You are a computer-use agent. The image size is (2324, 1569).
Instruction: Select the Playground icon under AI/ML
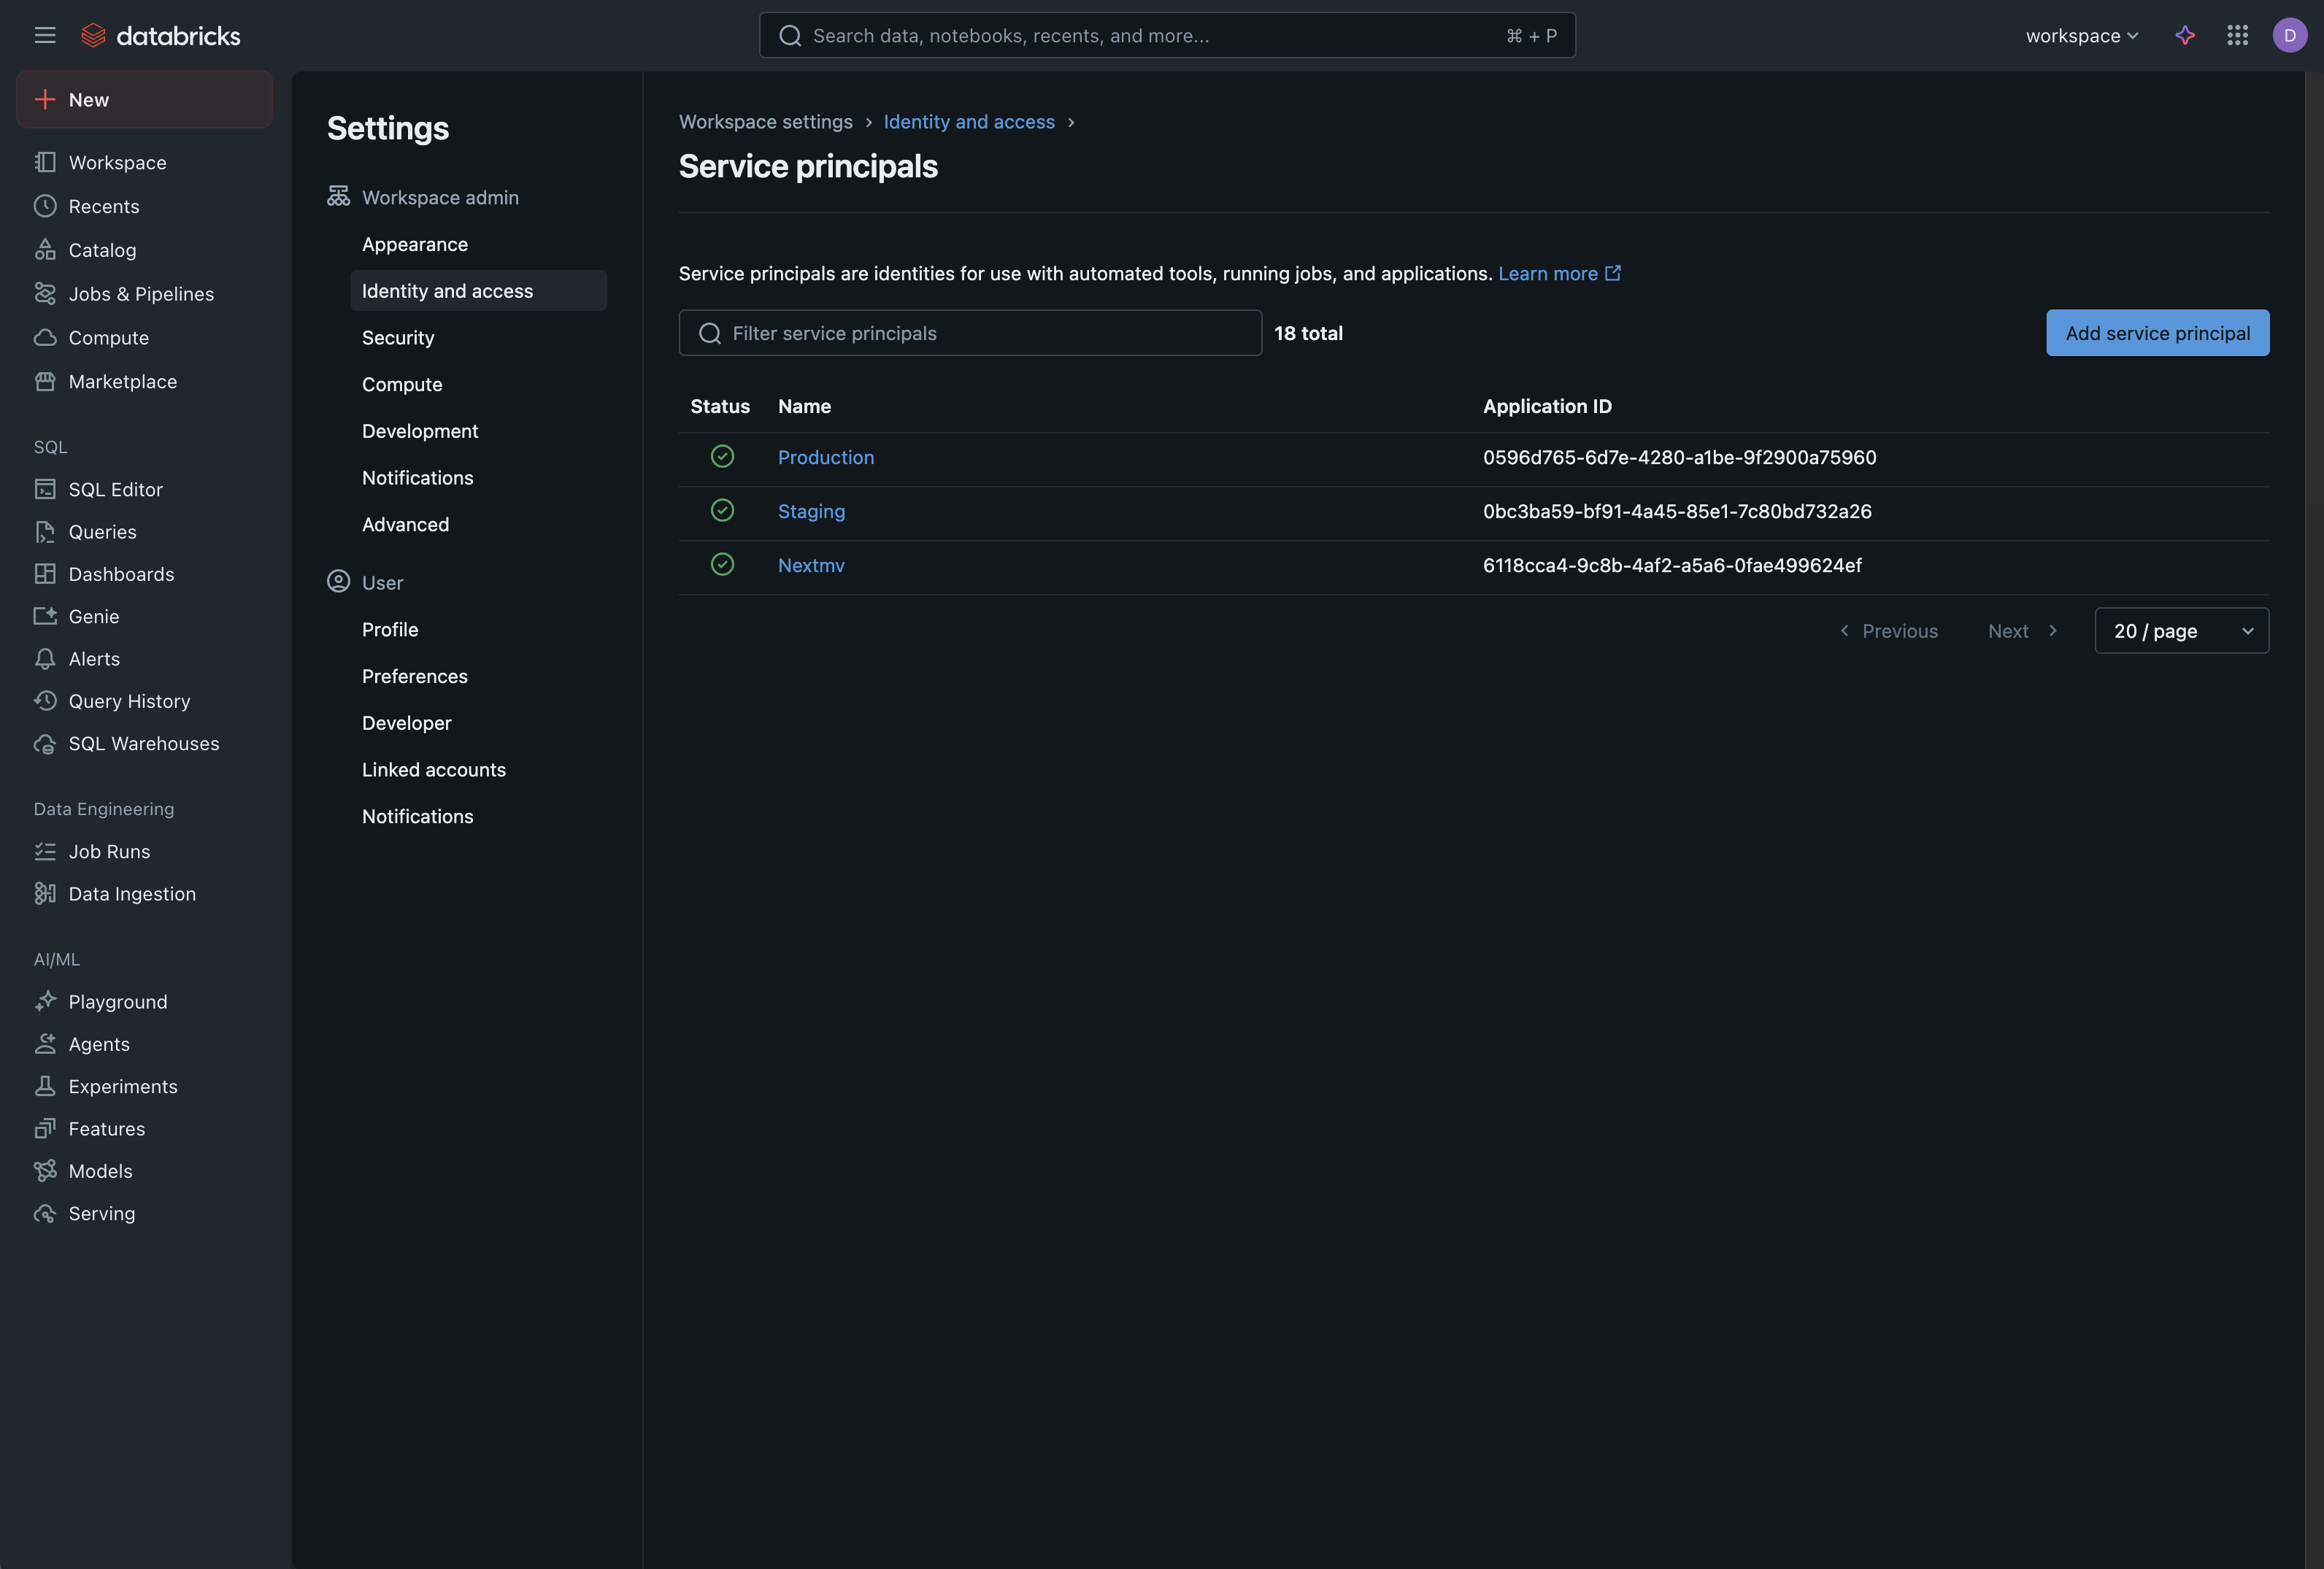tap(45, 1001)
